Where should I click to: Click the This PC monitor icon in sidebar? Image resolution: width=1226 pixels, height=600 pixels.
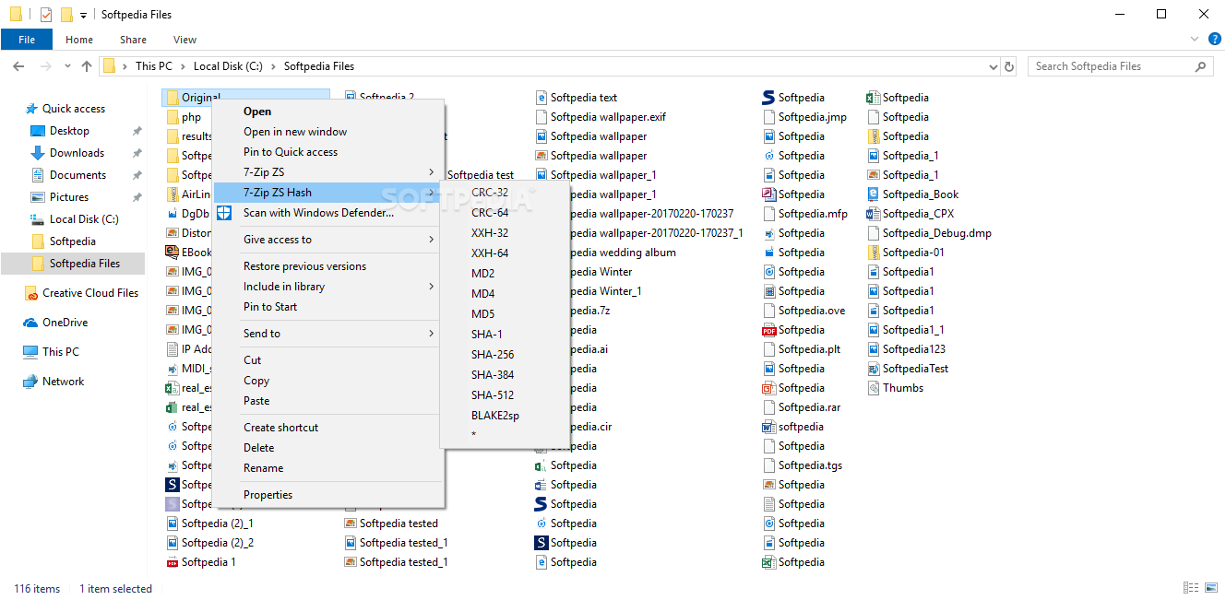[30, 352]
